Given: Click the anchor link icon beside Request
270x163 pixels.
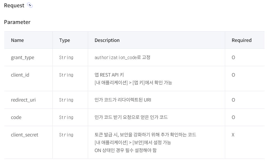Looking at the screenshot, I should coord(30,5).
